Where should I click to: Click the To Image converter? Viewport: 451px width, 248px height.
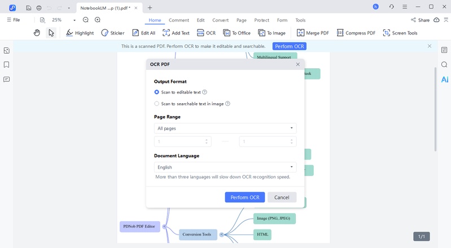coord(272,33)
